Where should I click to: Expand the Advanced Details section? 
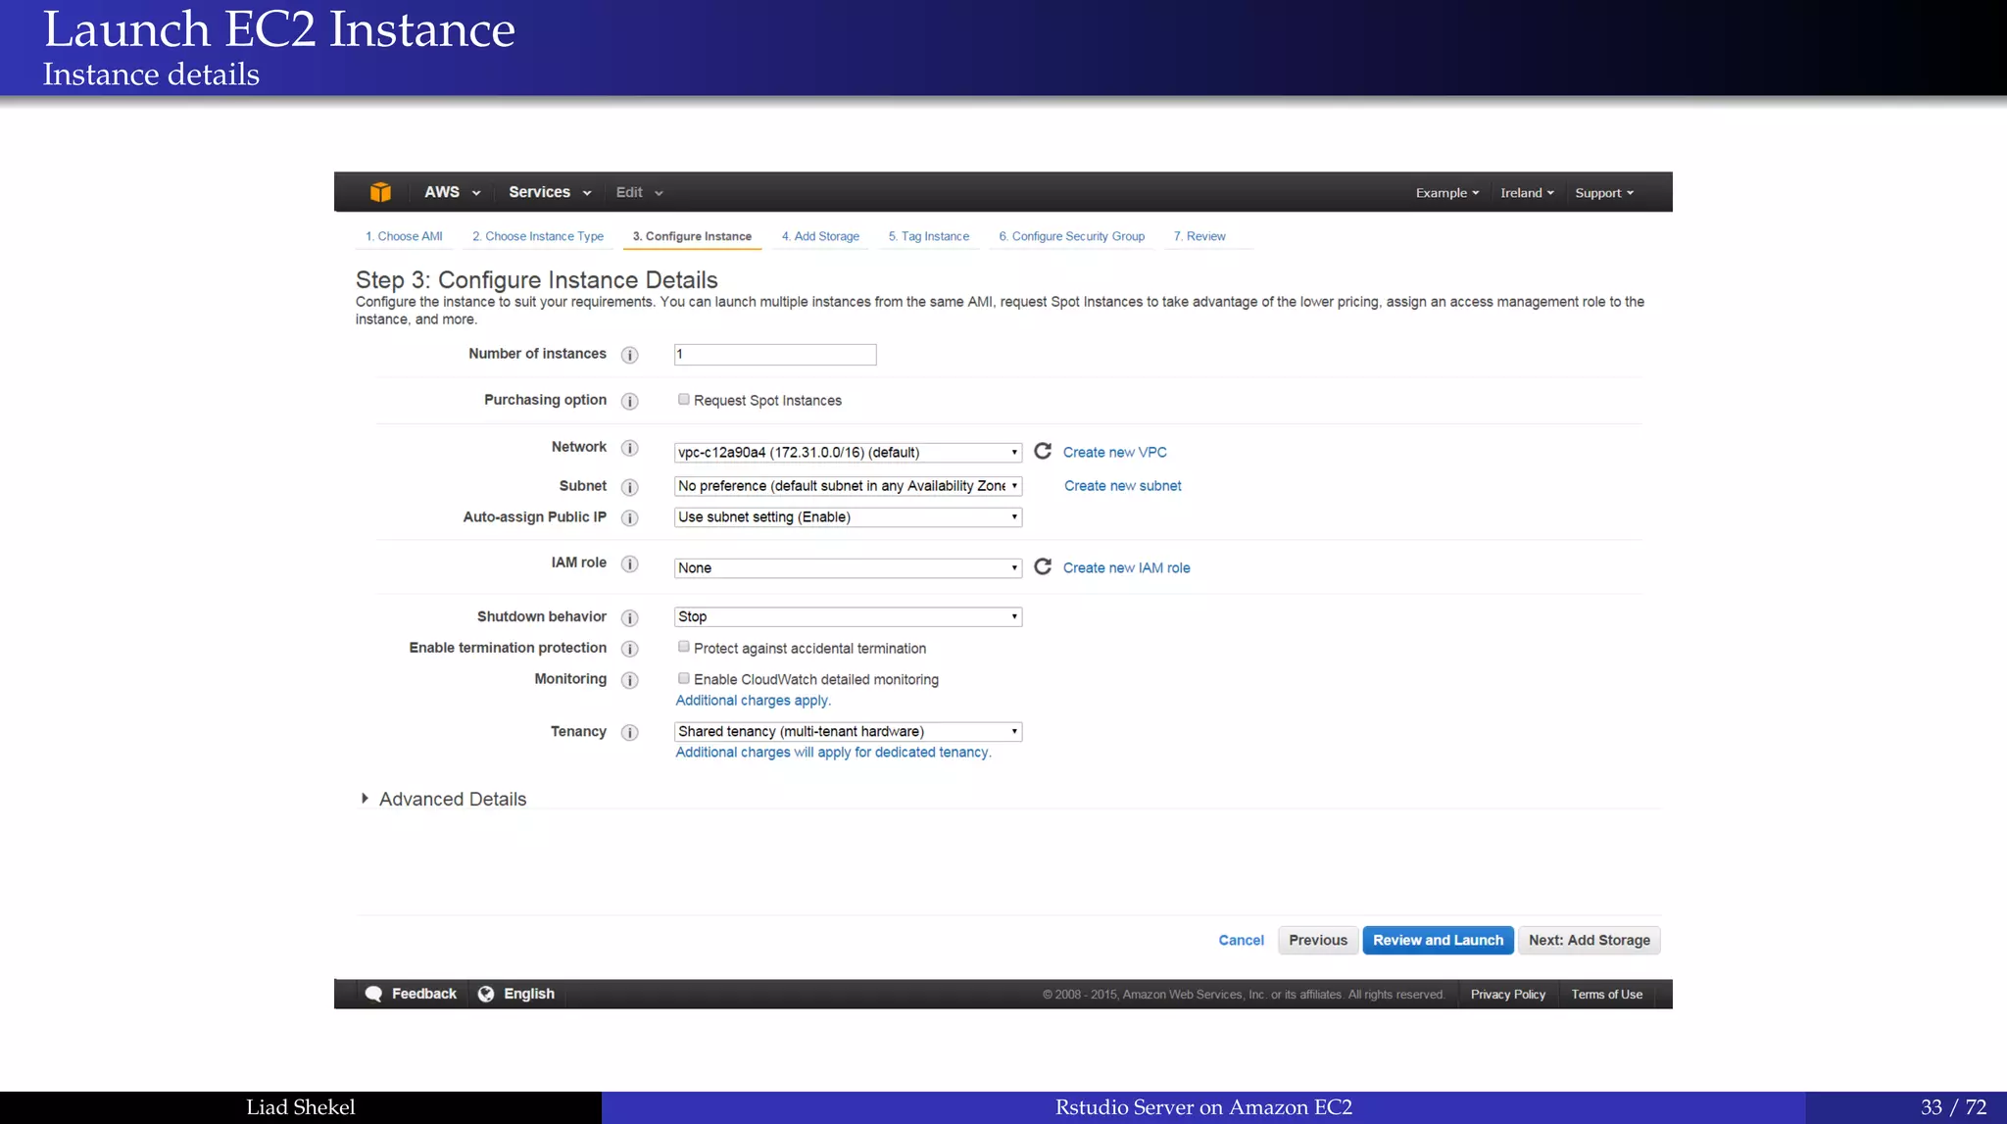[x=443, y=799]
